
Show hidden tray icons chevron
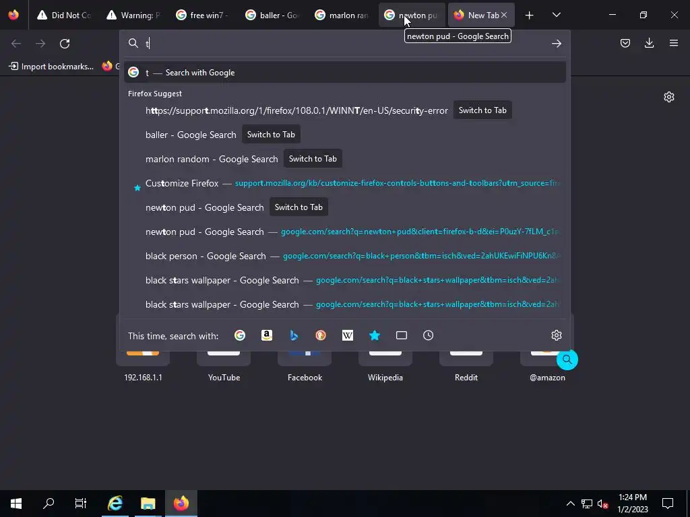pos(570,504)
